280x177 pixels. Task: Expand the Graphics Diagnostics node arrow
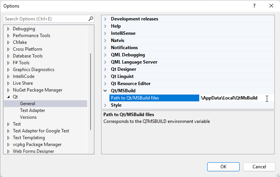point(8,70)
